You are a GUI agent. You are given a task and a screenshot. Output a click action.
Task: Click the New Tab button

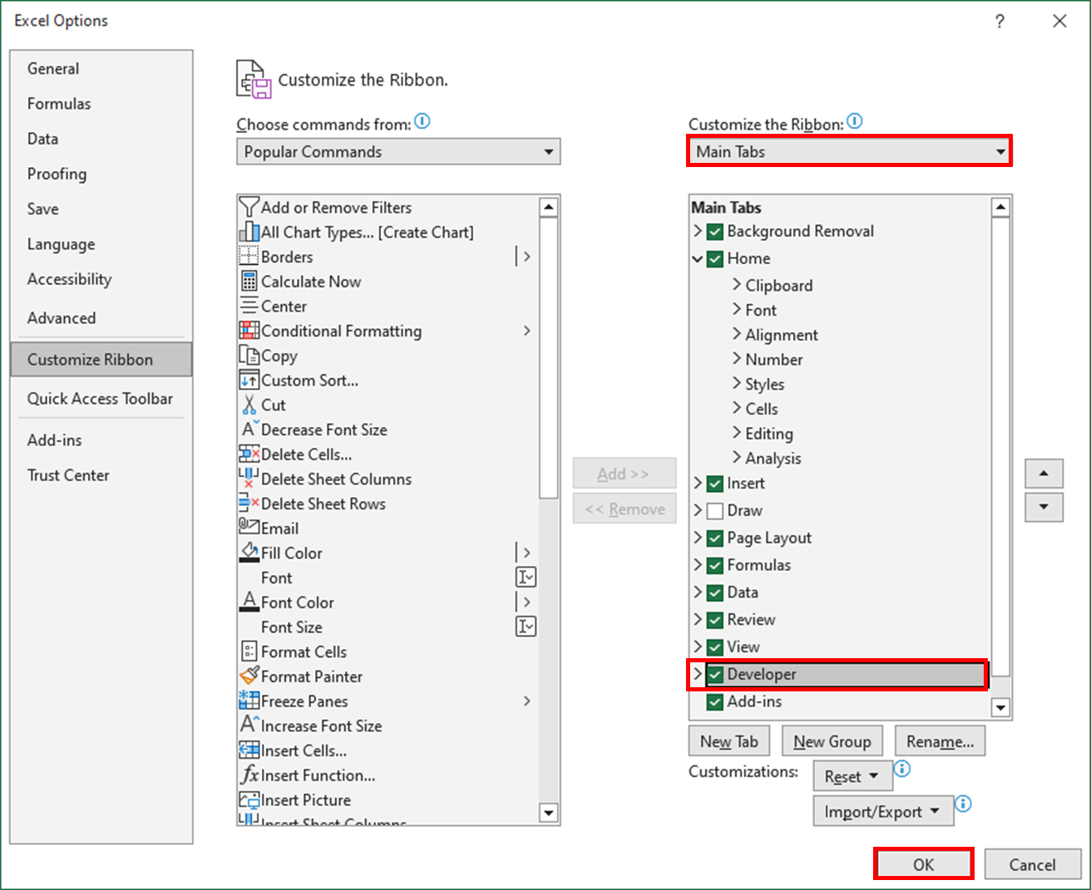729,741
